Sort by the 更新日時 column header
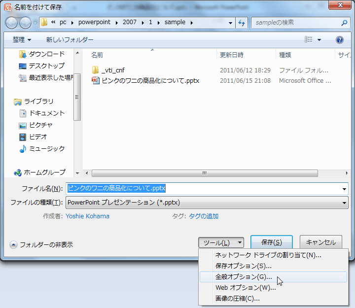Screen dimensions: 355x308 coord(232,55)
